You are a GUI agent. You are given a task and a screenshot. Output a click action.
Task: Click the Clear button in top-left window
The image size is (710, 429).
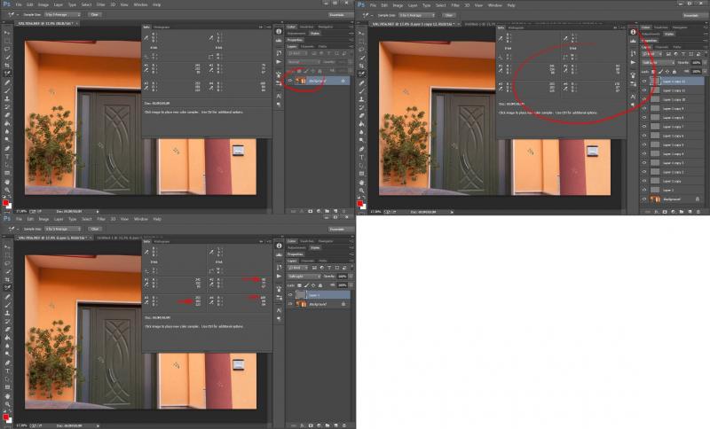tap(94, 14)
